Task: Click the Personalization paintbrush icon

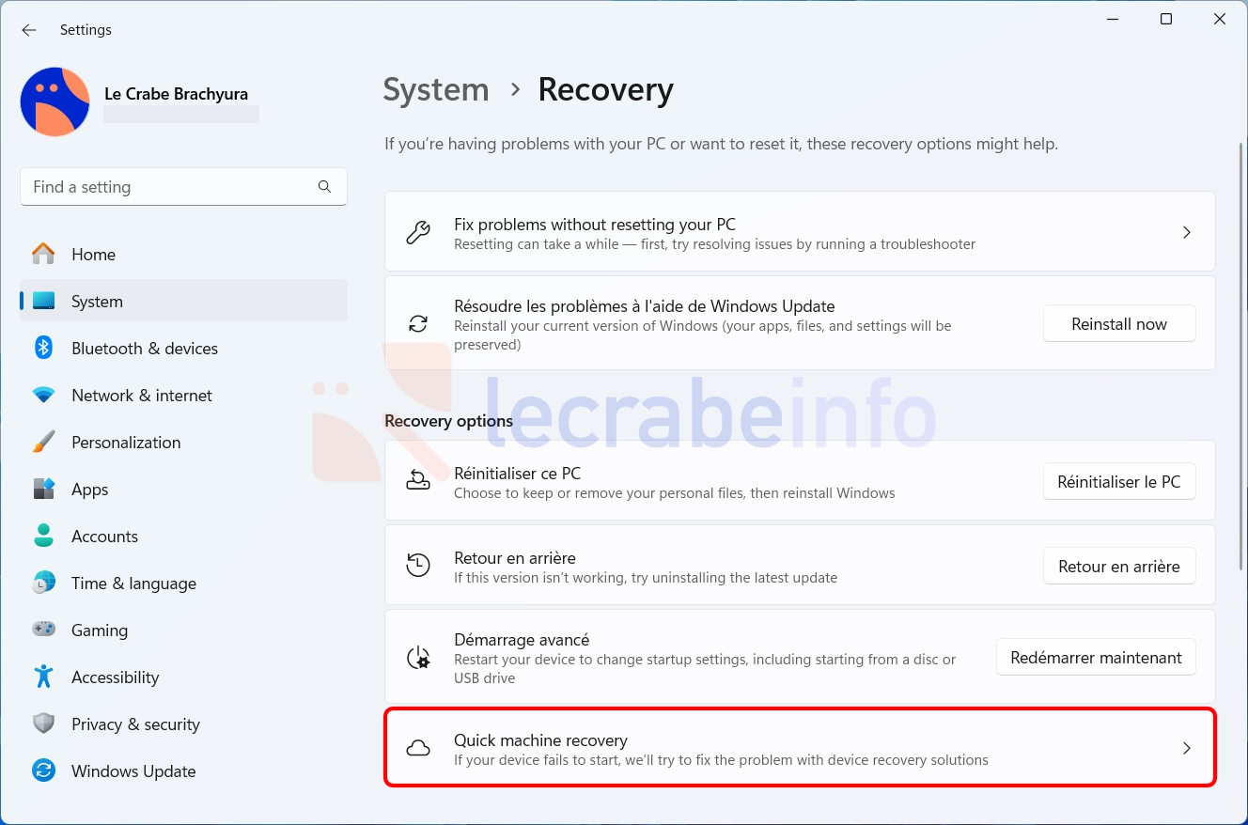Action: (x=43, y=442)
